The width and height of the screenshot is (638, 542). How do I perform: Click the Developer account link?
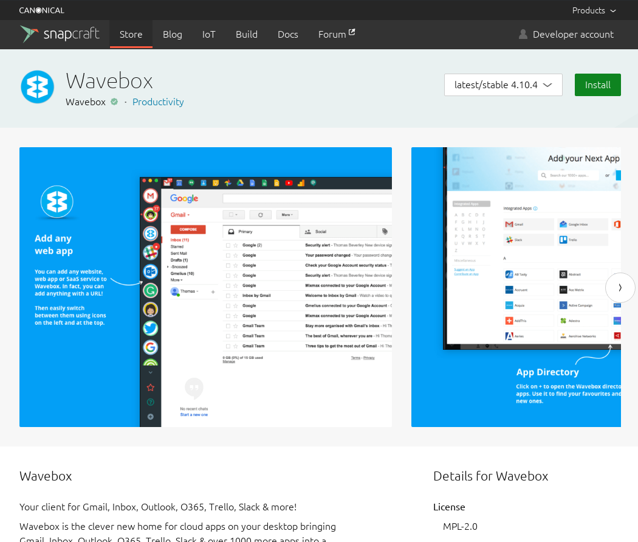click(573, 34)
